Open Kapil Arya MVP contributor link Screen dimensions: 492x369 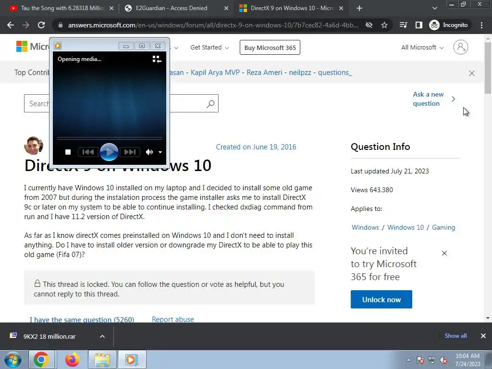[x=215, y=73]
